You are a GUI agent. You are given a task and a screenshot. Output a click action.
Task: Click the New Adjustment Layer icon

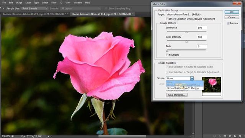(x=230, y=136)
